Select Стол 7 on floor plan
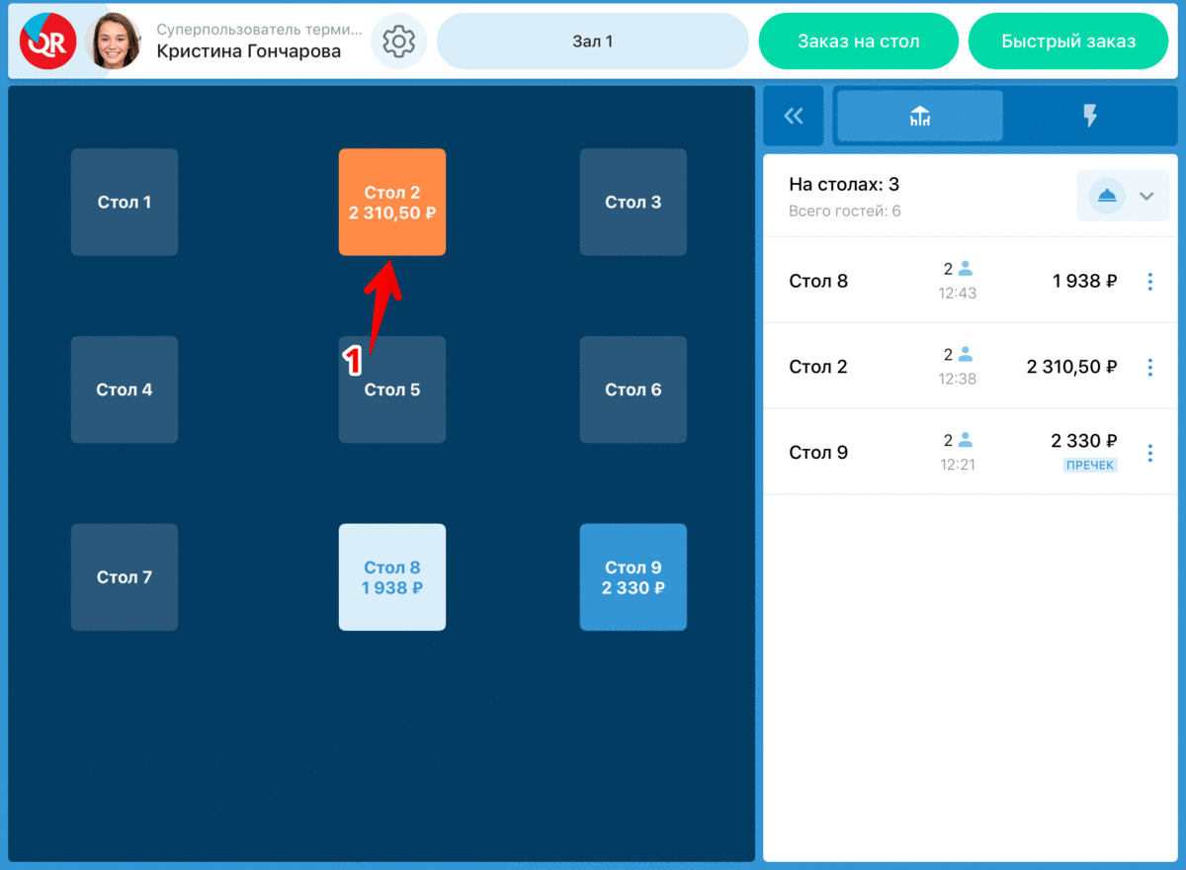The width and height of the screenshot is (1186, 870). (125, 577)
